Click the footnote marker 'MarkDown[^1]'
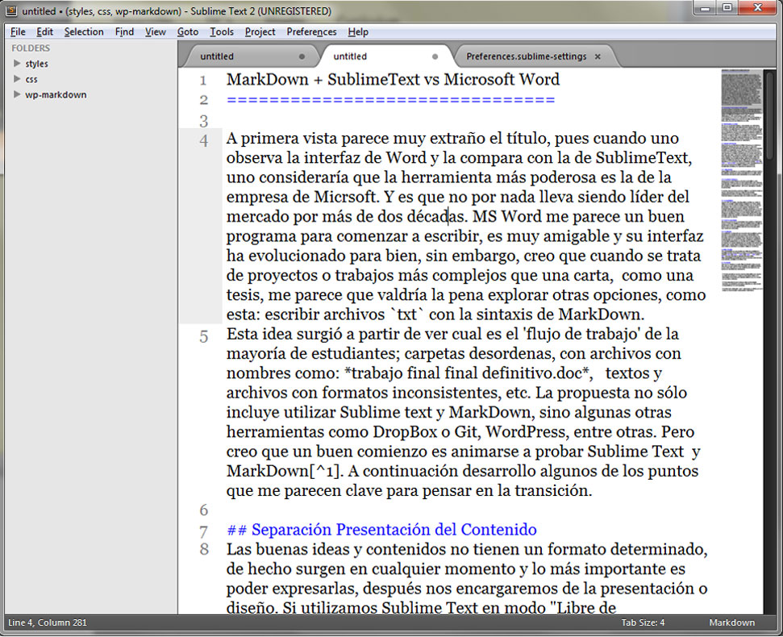The height and width of the screenshot is (637, 783). (x=284, y=471)
